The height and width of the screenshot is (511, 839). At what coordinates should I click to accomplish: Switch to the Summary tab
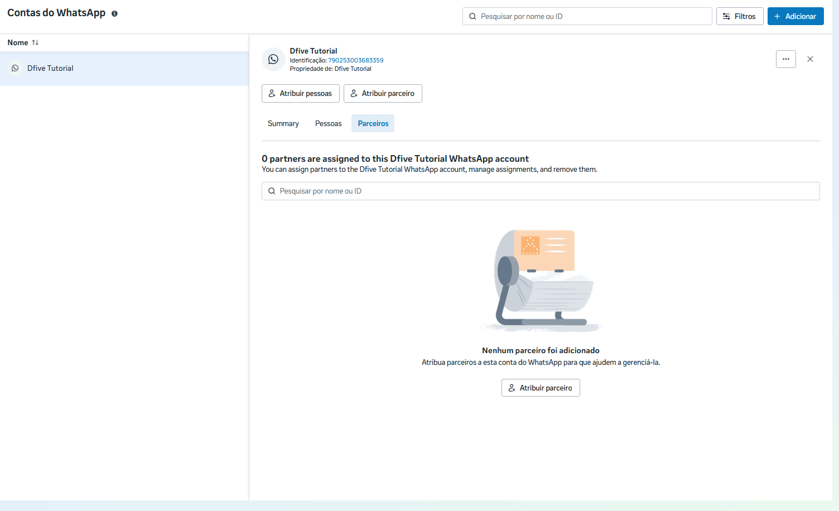[283, 123]
